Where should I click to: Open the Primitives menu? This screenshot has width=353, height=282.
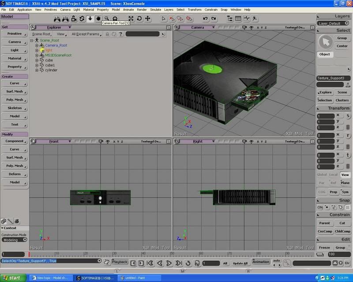pos(50,10)
